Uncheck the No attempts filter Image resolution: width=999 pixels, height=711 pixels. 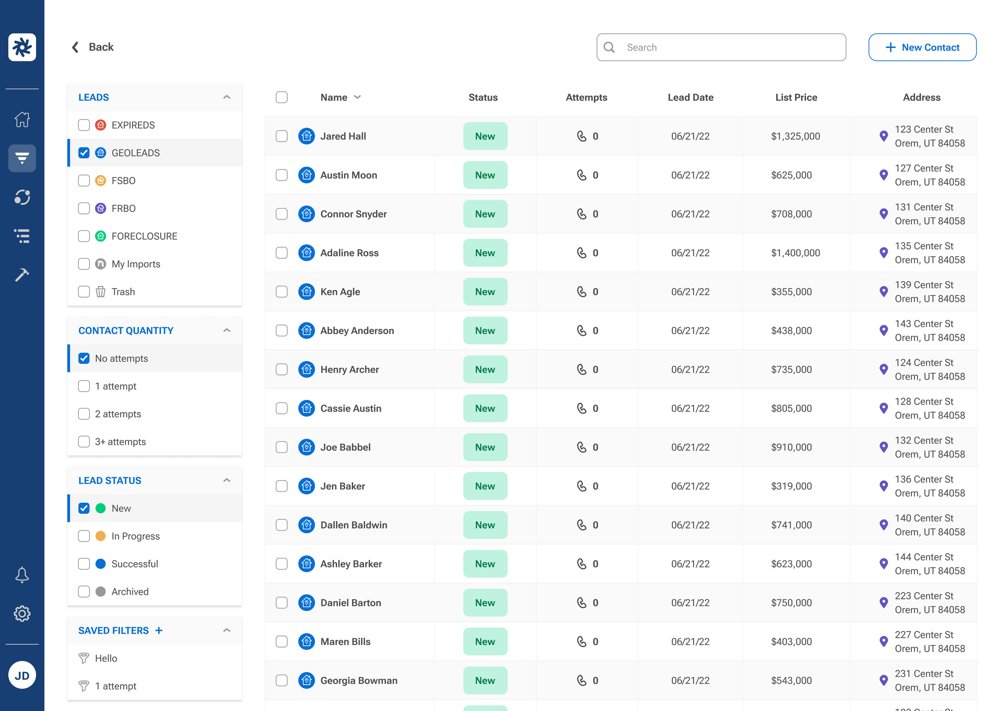pyautogui.click(x=84, y=359)
